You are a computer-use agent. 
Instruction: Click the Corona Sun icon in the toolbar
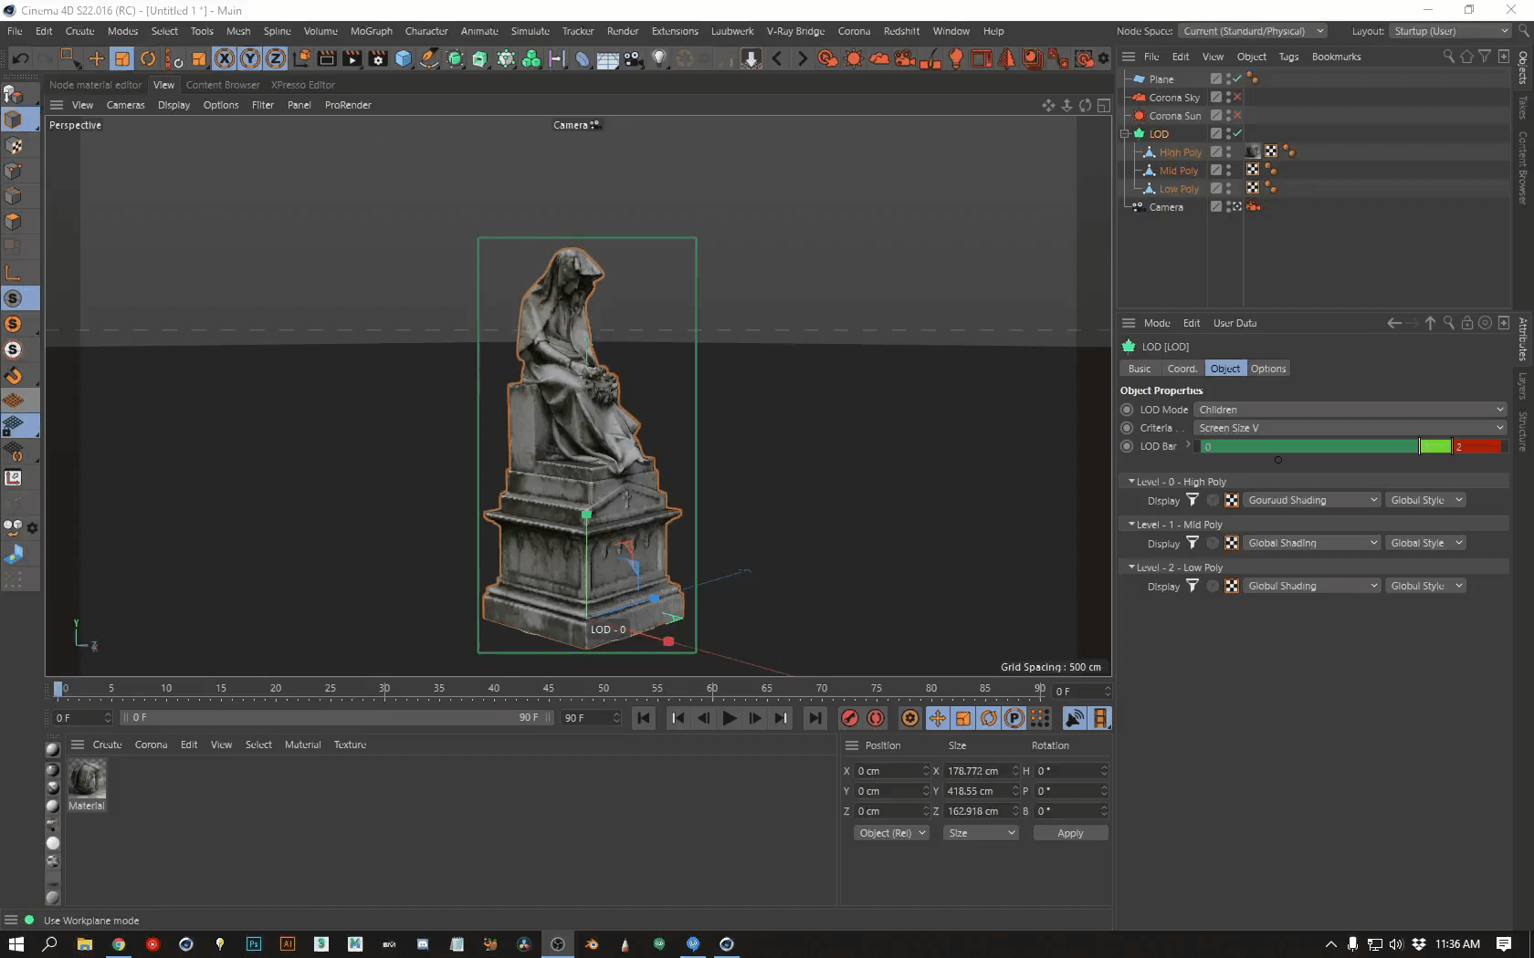click(x=854, y=58)
